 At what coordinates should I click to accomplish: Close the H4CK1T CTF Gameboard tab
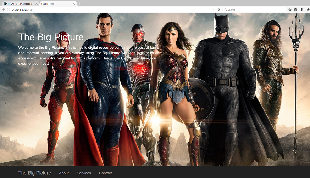(36, 4)
